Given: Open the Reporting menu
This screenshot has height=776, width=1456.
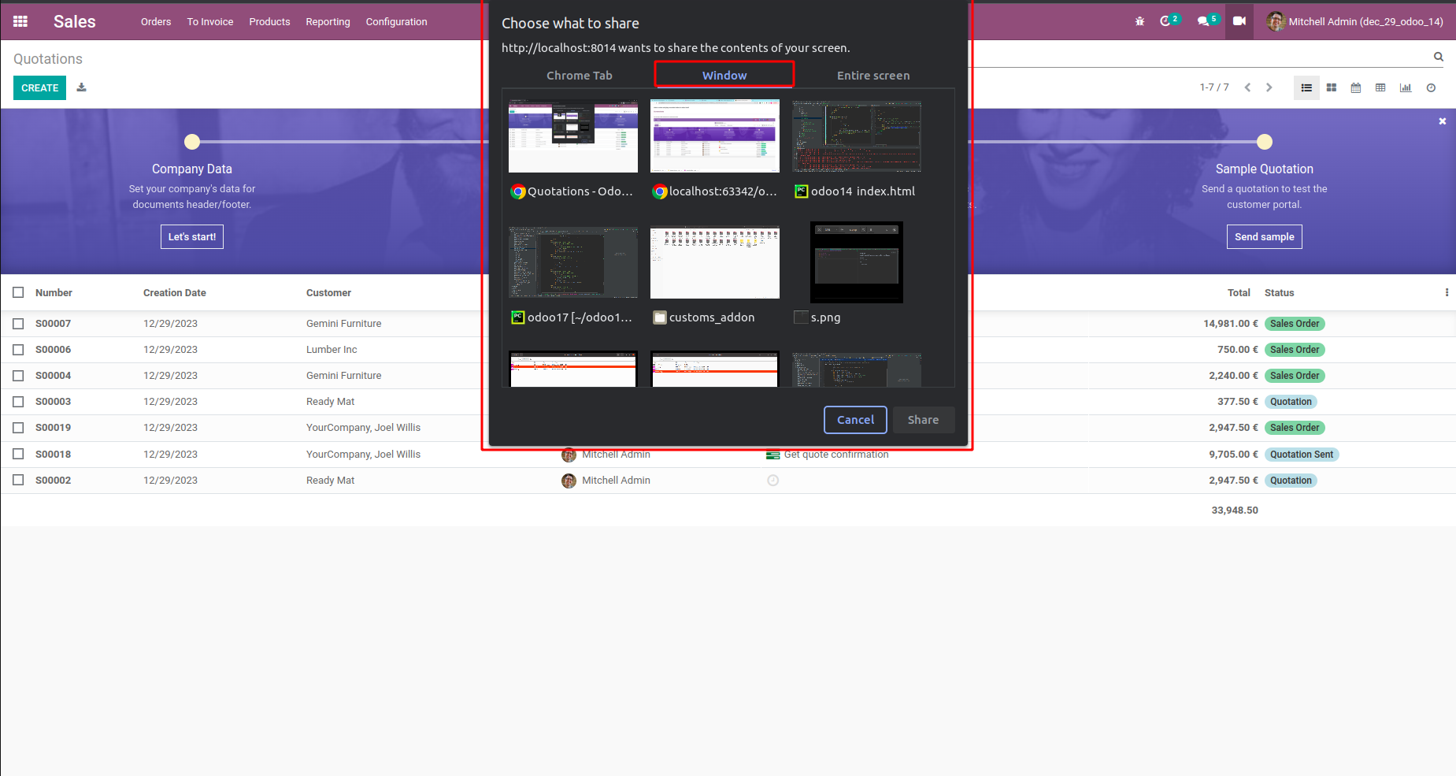Looking at the screenshot, I should pyautogui.click(x=328, y=21).
